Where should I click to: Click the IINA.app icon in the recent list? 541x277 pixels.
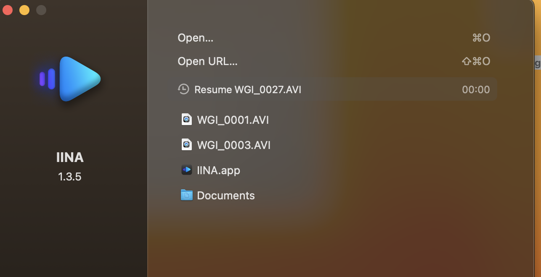point(186,170)
